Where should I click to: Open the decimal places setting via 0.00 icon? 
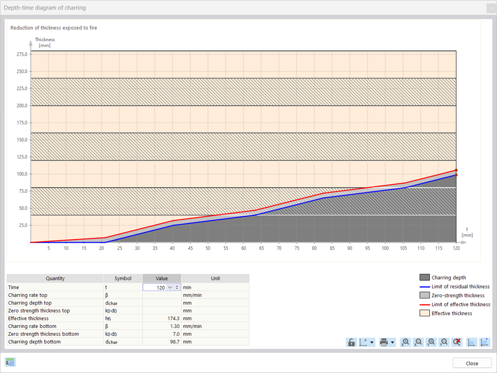pyautogui.click(x=10, y=362)
